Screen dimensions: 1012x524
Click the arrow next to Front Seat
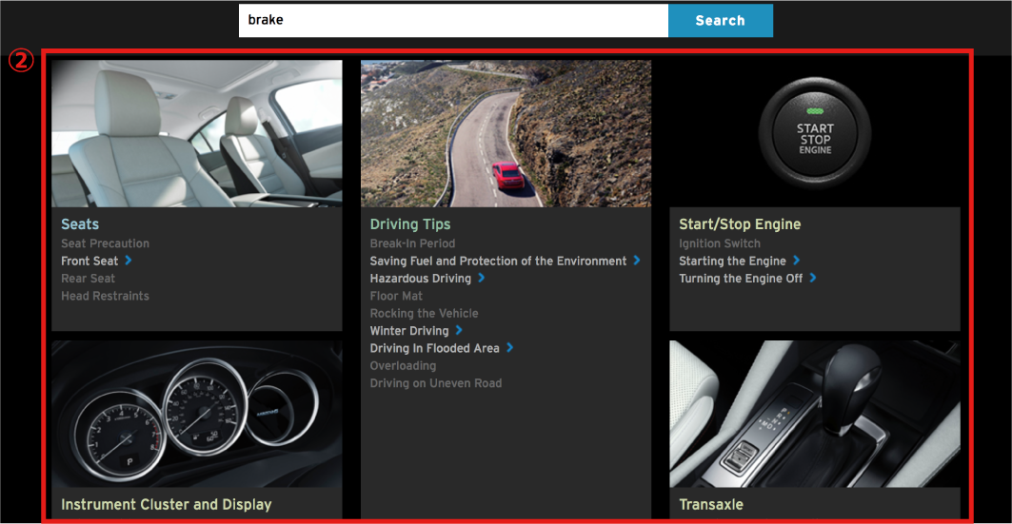click(x=129, y=261)
